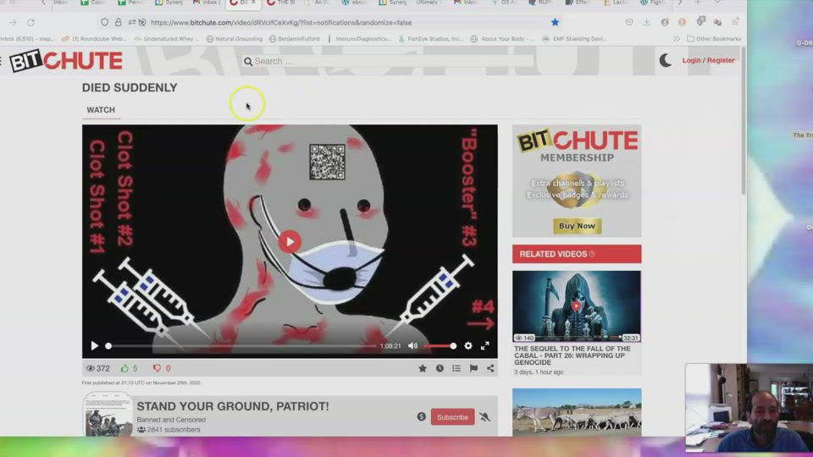Screen dimensions: 813x457
Task: Share the video using the share icon
Action: click(490, 368)
